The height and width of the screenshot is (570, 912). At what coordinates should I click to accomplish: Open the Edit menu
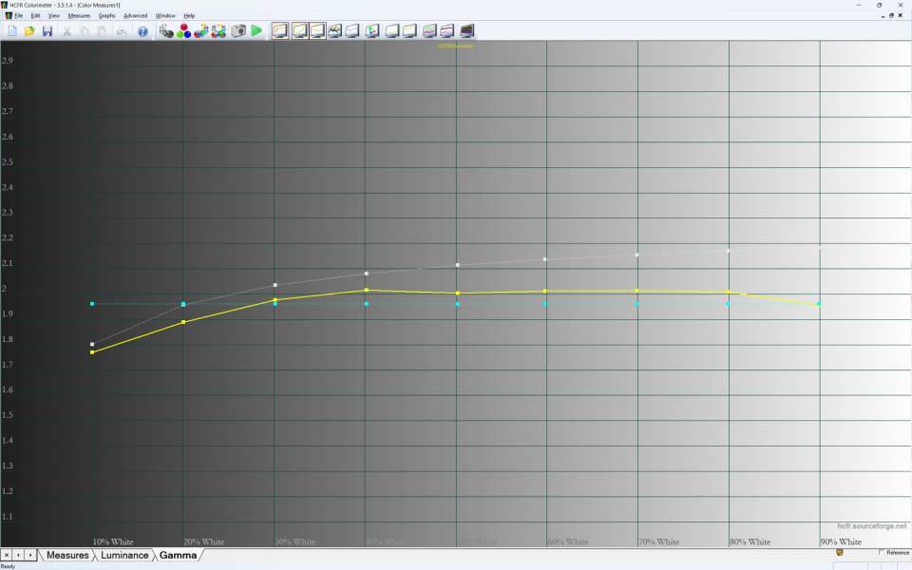(x=35, y=16)
